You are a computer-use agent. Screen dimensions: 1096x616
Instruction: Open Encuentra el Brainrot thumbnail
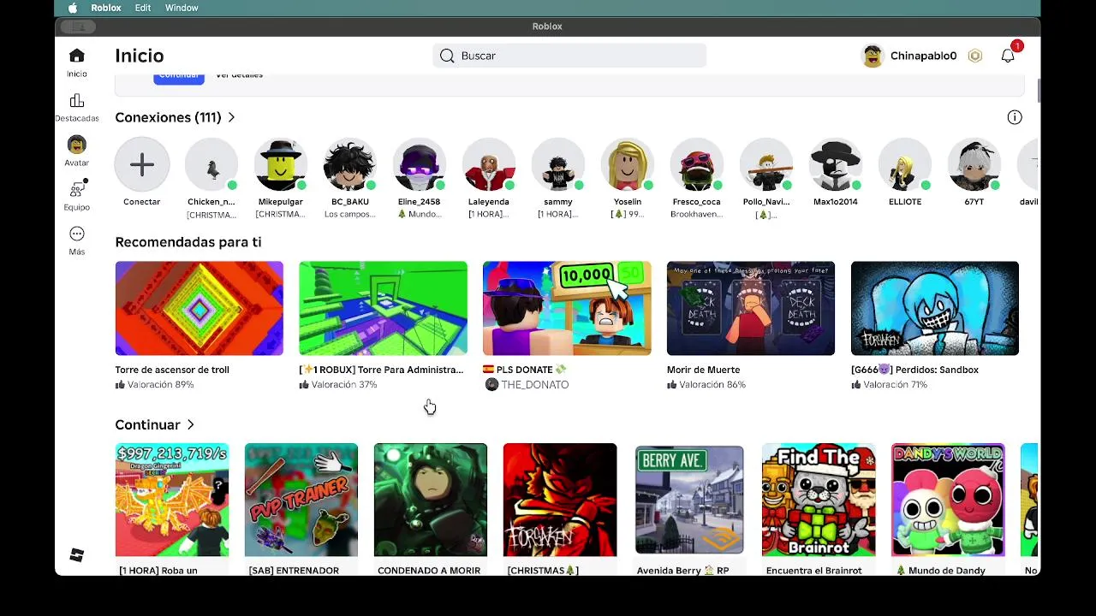819,500
